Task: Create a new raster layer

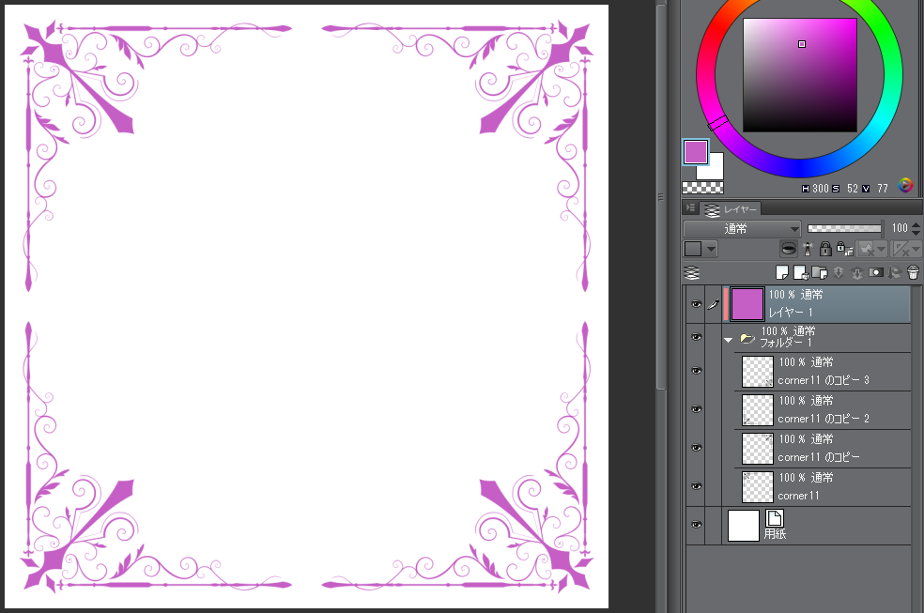Action: coord(782,272)
